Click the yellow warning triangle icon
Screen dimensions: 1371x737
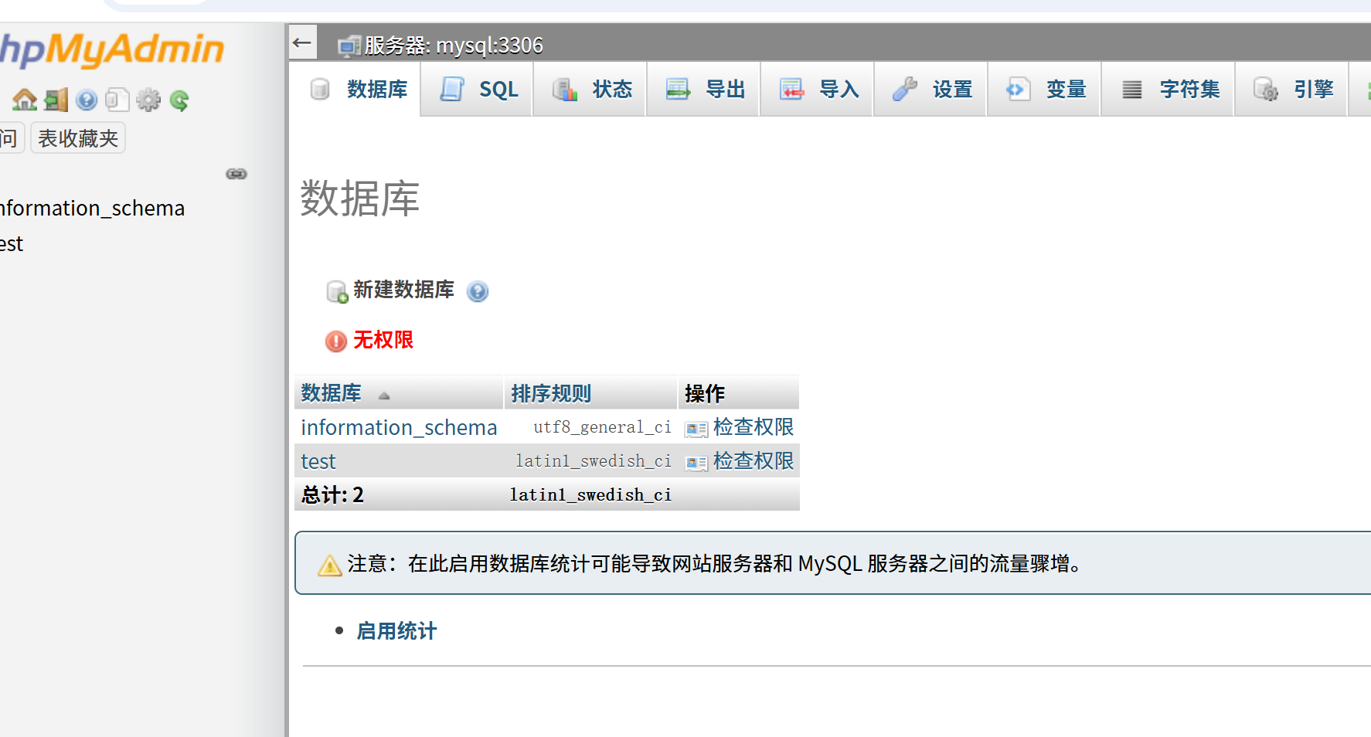coord(330,565)
